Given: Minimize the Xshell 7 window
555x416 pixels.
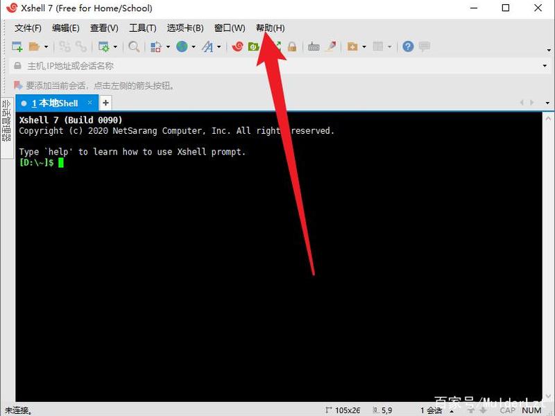Looking at the screenshot, I should tap(474, 8).
